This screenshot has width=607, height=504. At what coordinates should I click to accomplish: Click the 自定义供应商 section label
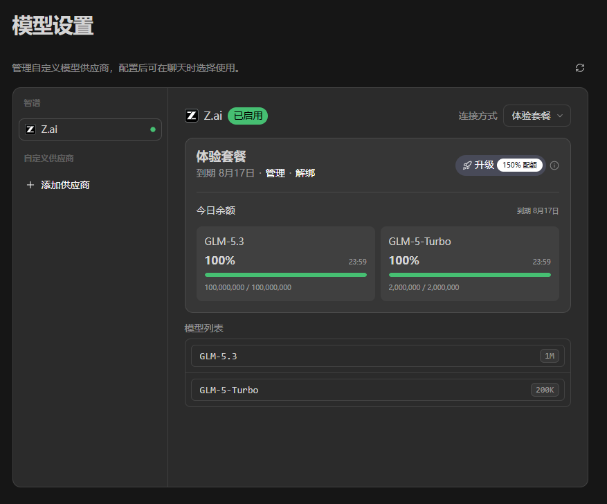pos(48,159)
